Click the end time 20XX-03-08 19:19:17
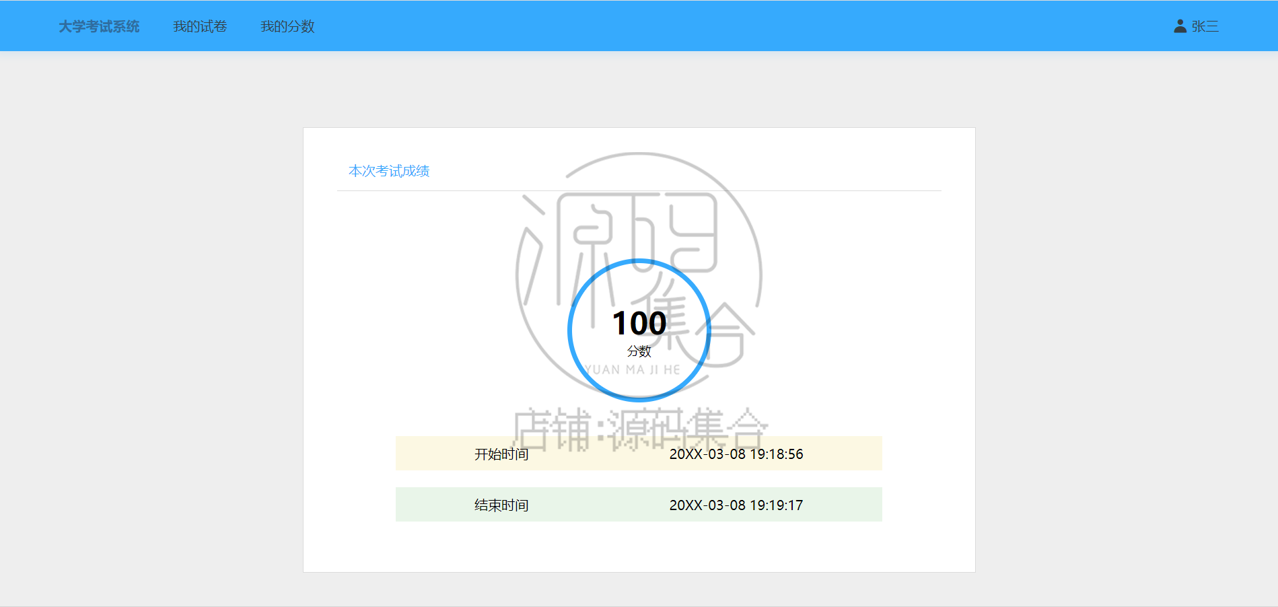Image resolution: width=1278 pixels, height=607 pixels. (x=736, y=505)
